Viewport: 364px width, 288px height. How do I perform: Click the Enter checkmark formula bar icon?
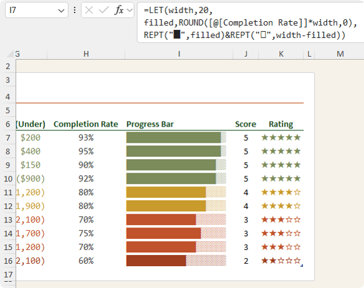coord(103,10)
